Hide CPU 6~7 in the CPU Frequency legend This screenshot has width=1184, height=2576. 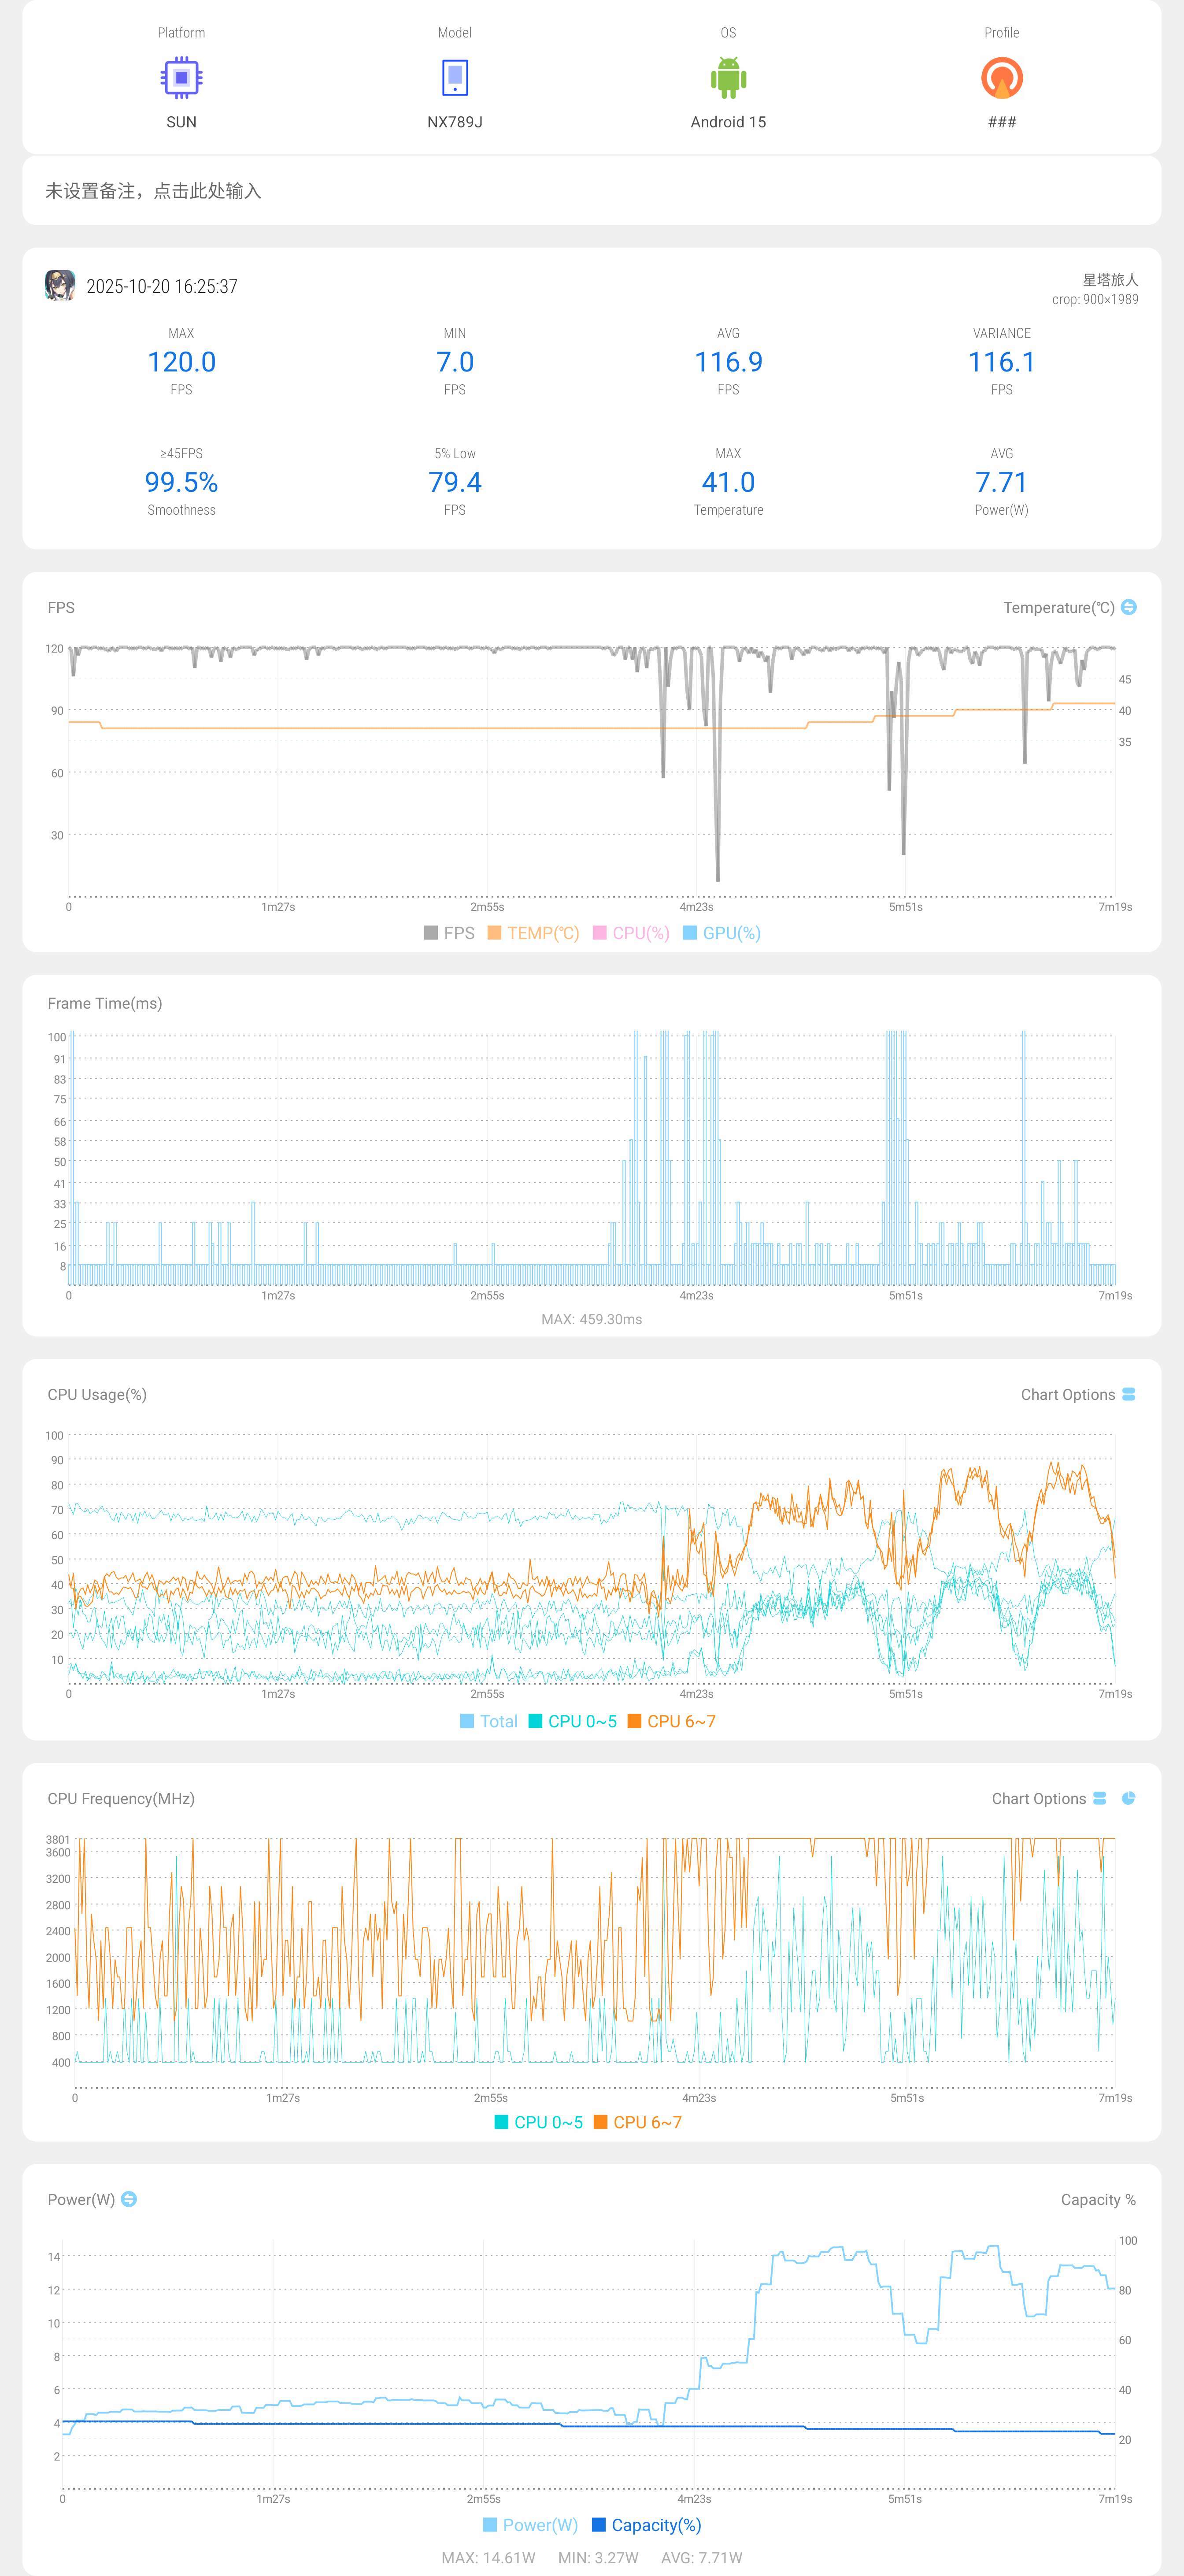pos(638,2122)
